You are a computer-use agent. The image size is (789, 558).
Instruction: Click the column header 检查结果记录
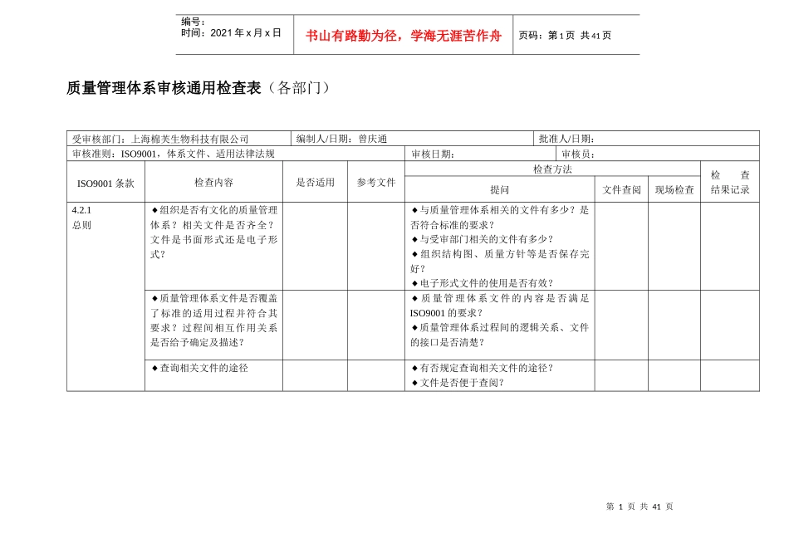(x=730, y=182)
